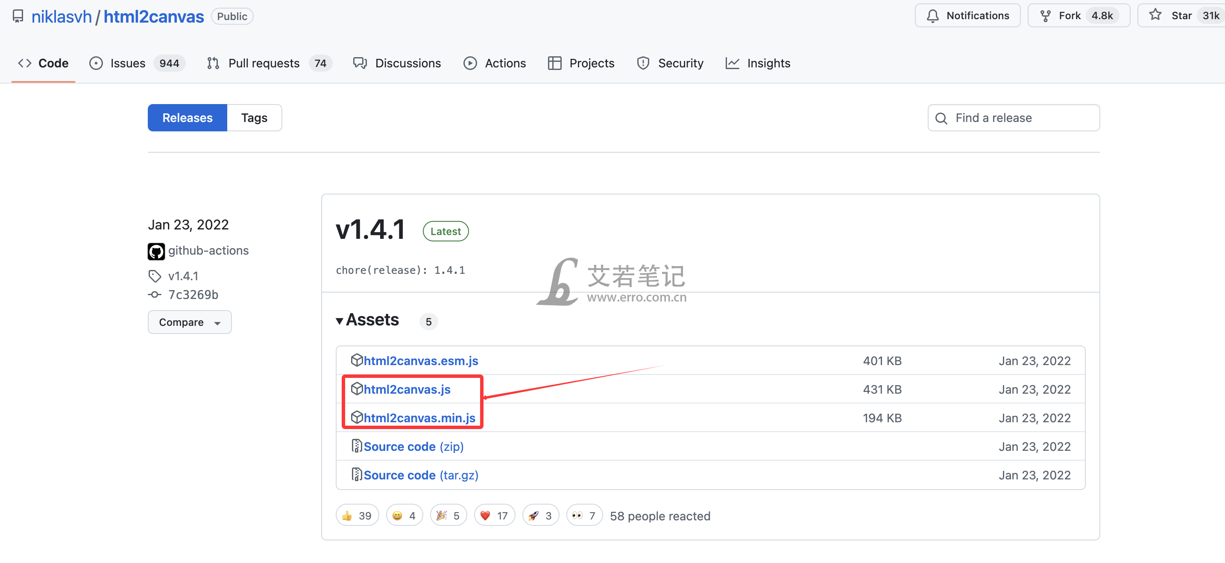Click the package icon for html2canvas.js

pos(357,389)
